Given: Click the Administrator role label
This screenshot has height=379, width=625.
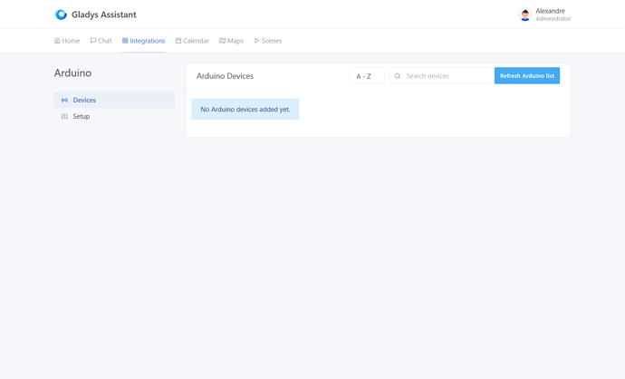Looking at the screenshot, I should click(x=553, y=19).
